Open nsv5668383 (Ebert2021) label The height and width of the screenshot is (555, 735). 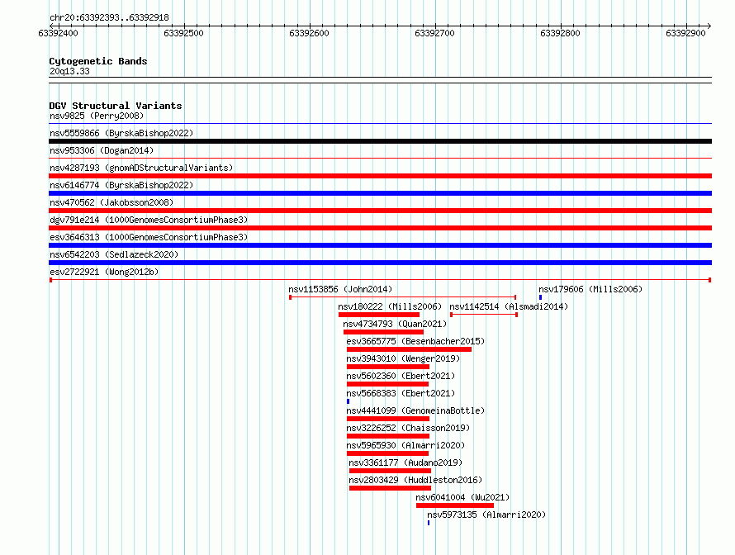coord(401,393)
